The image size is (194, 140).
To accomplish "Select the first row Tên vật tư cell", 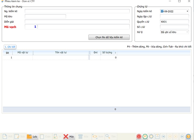I will 61,58.
